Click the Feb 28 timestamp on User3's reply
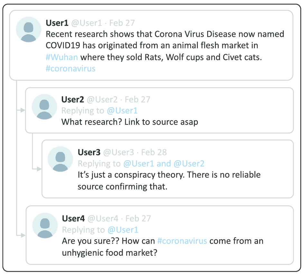 click(x=154, y=152)
